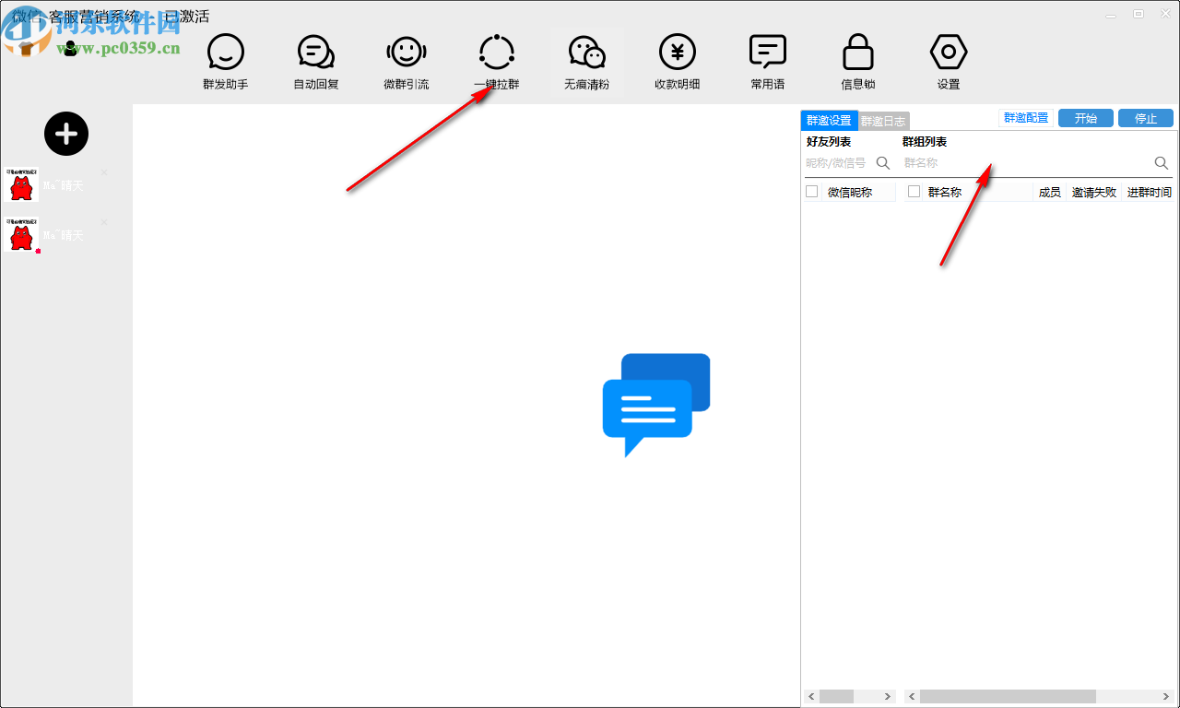
Task: Click the 群名称 group search field
Action: (x=1023, y=163)
